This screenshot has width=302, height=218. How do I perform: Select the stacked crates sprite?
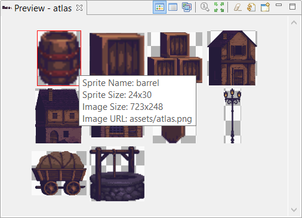pyautogui.click(x=175, y=54)
